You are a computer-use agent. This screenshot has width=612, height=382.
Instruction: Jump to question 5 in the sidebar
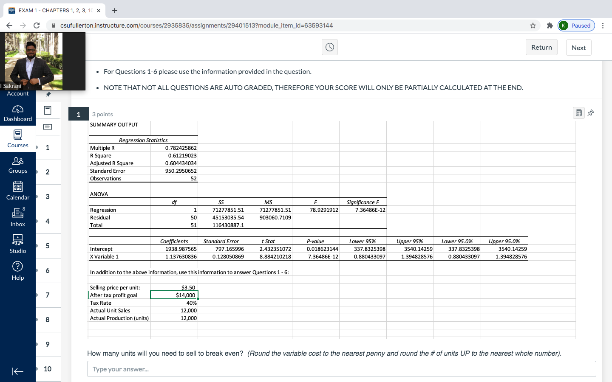pyautogui.click(x=48, y=246)
